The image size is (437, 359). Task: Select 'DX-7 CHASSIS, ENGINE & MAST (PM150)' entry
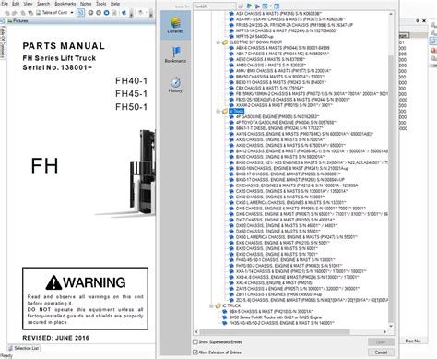click(285, 220)
